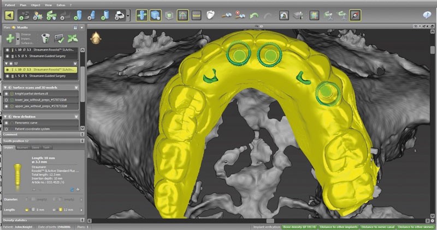The image size is (437, 230).
Task: Toggle visibility of knight partial denture scan
Action: [6, 94]
